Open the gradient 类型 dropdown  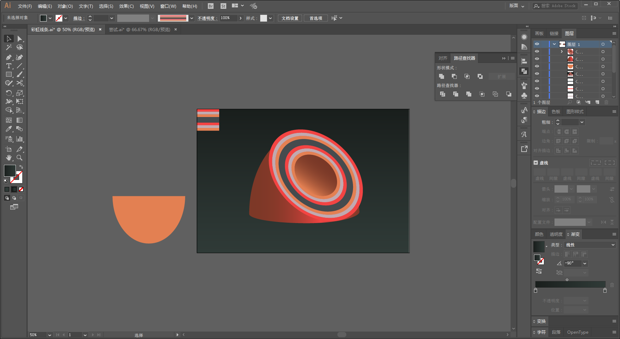590,245
